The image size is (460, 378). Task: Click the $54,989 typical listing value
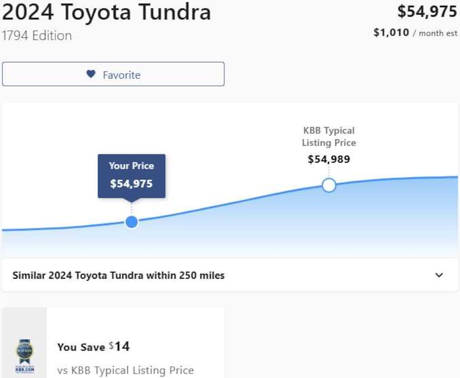tap(329, 159)
